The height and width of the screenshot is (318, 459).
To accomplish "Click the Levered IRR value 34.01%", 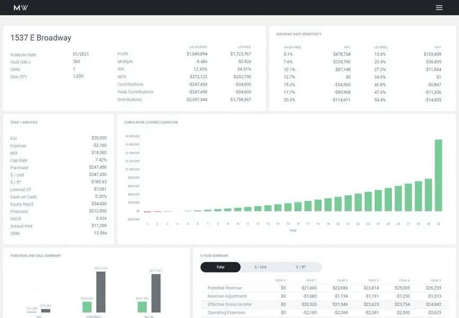I will (x=244, y=69).
